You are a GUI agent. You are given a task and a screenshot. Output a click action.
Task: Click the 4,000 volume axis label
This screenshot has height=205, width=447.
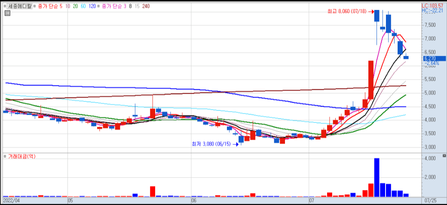430,159
